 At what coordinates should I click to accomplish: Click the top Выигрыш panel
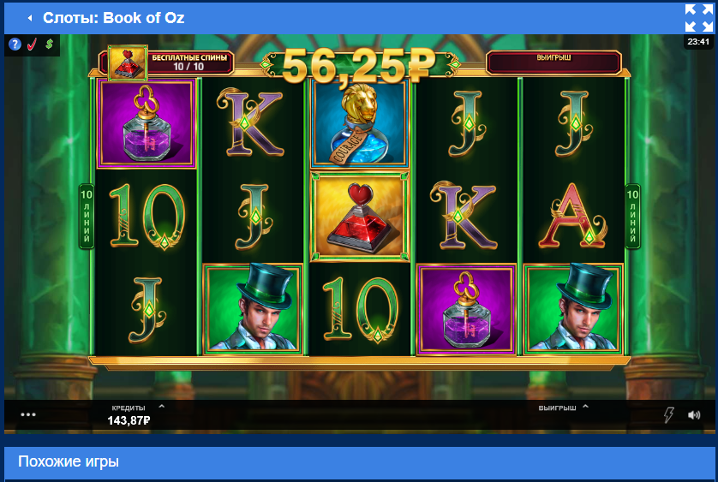pos(553,62)
